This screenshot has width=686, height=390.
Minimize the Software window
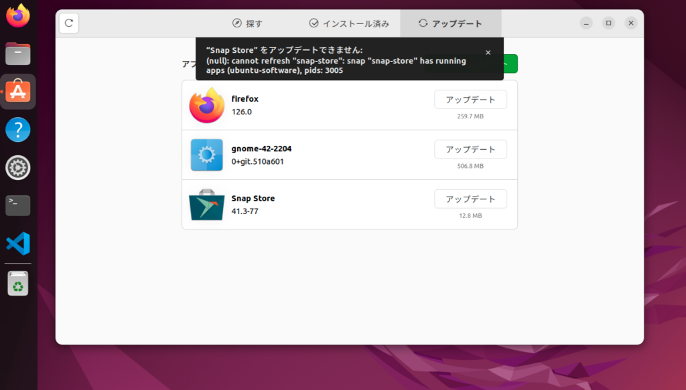tap(586, 23)
